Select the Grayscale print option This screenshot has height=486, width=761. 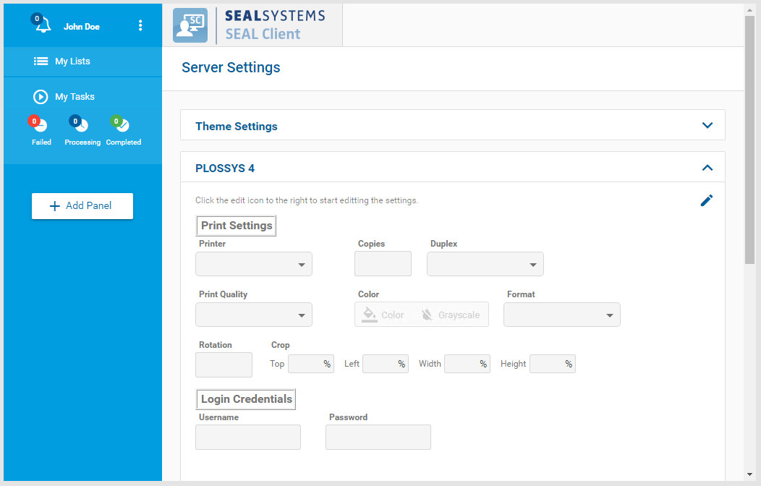pos(451,315)
